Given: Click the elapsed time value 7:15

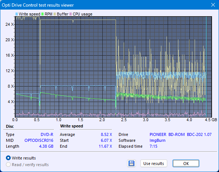Looking at the screenshot, I should (153, 146).
